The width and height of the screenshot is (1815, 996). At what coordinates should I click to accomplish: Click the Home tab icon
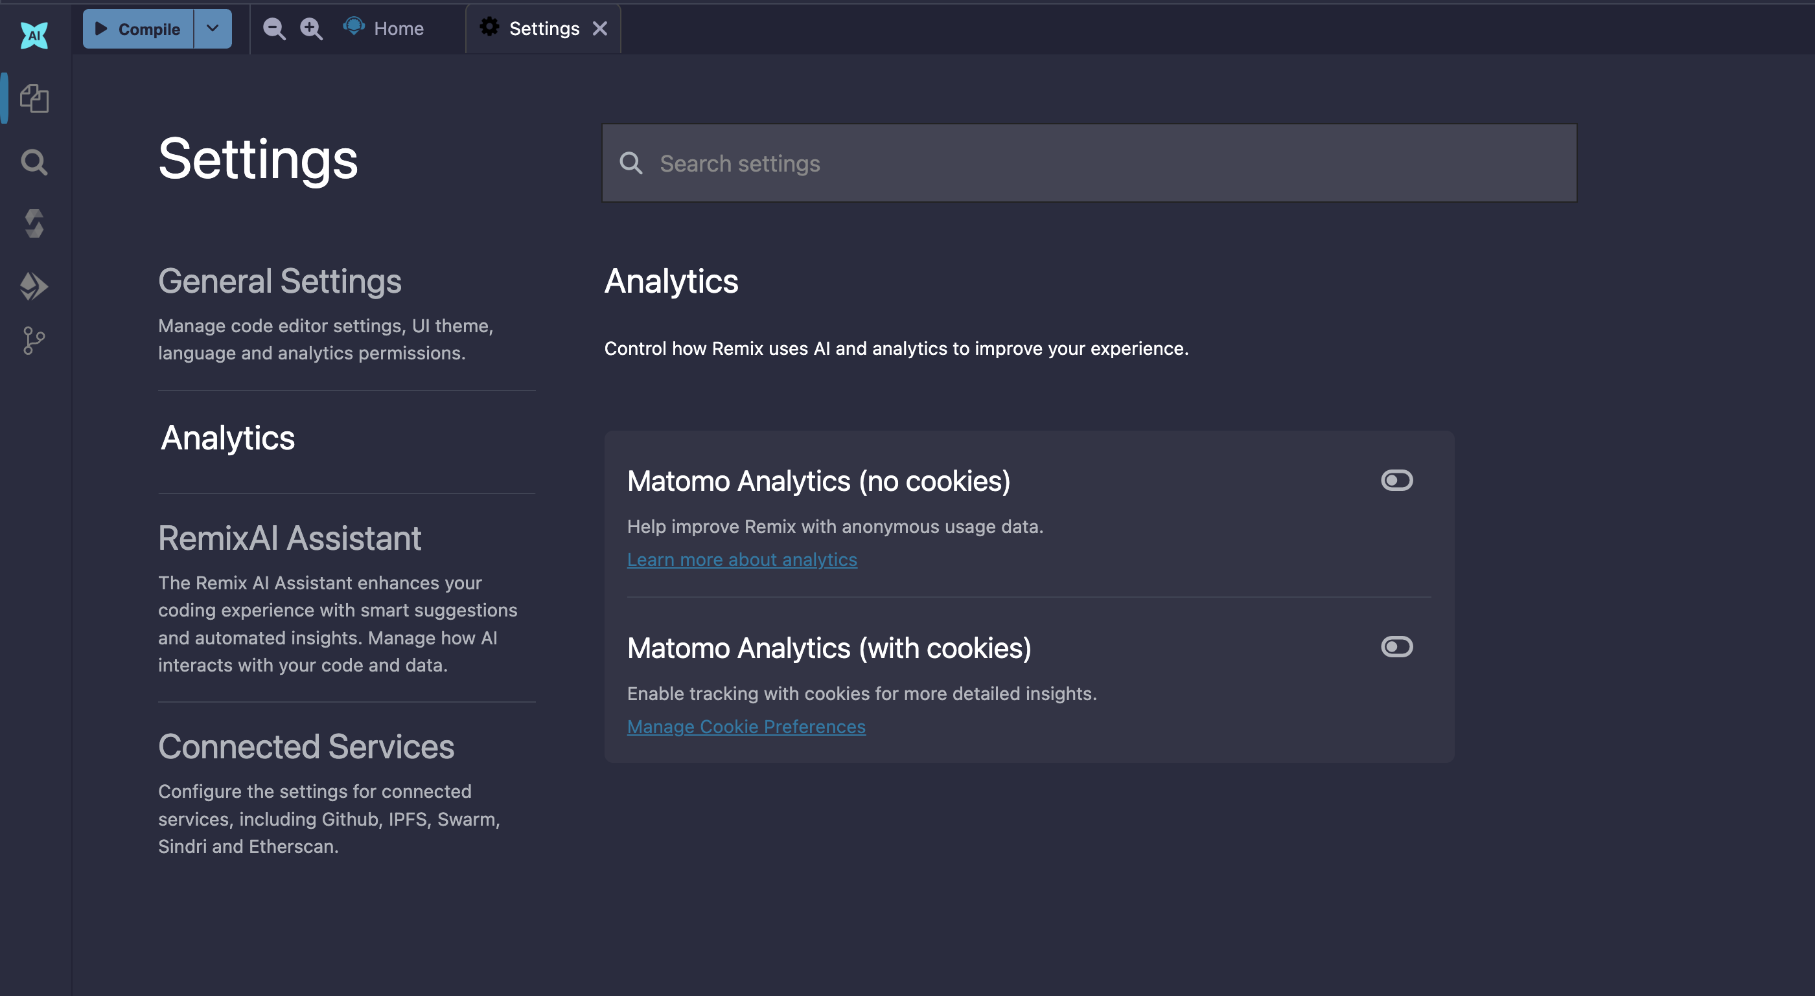click(x=354, y=27)
